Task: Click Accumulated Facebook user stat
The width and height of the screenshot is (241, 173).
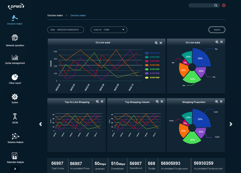Action: [208, 166]
